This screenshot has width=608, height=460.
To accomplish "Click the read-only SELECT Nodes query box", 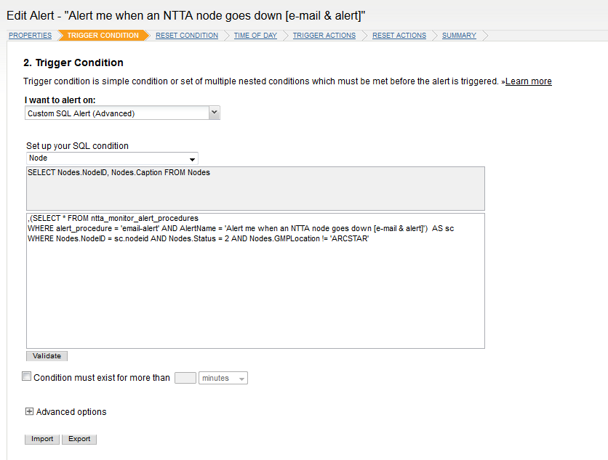I will point(255,188).
